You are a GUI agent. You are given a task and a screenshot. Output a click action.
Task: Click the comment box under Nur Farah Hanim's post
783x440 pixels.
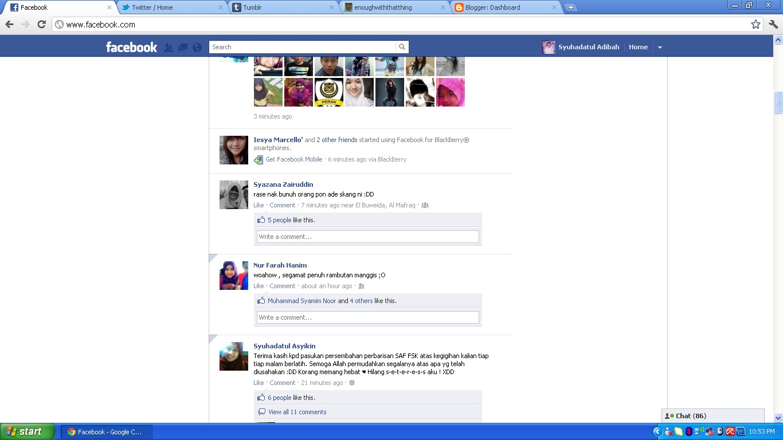pyautogui.click(x=368, y=317)
